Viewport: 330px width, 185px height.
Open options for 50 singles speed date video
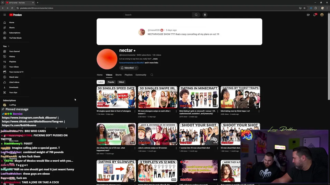click(x=135, y=111)
